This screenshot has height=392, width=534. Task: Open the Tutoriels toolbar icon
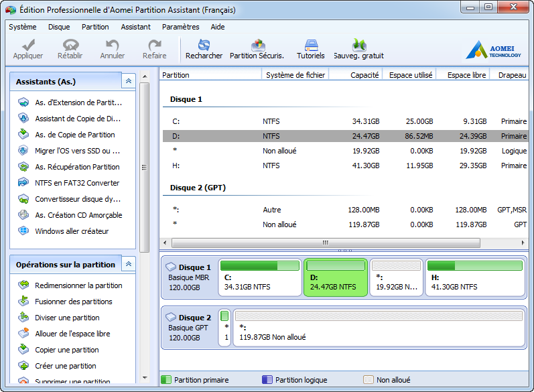311,45
